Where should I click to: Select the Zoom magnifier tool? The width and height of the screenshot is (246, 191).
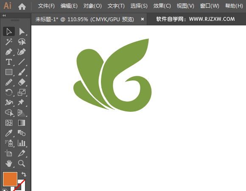(22, 163)
